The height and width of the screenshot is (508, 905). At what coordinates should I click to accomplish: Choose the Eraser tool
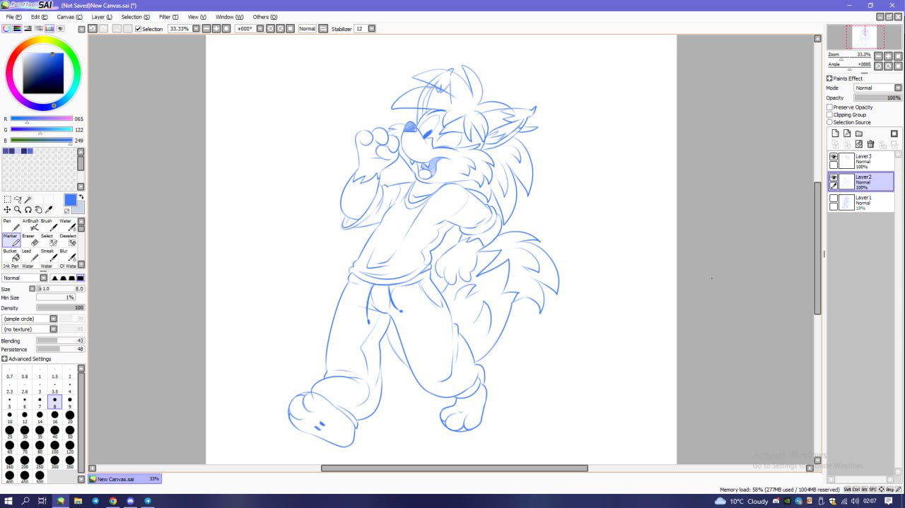(30, 240)
